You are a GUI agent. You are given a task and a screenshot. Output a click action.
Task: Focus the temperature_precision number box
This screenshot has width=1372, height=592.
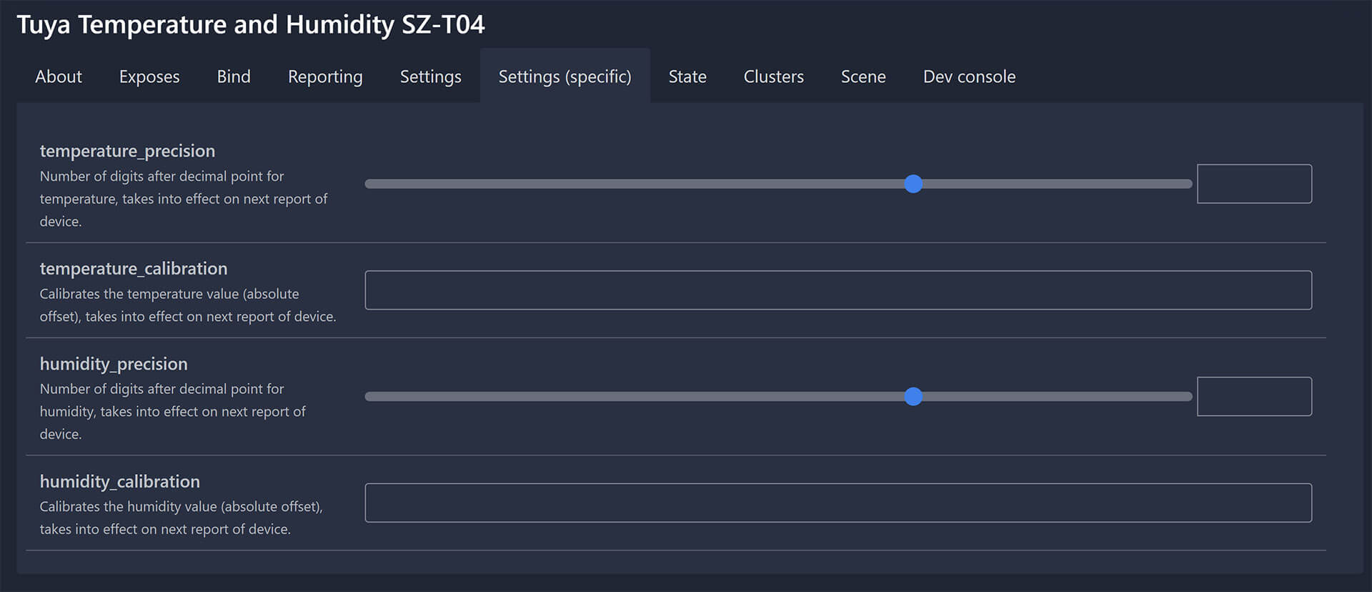pyautogui.click(x=1254, y=184)
